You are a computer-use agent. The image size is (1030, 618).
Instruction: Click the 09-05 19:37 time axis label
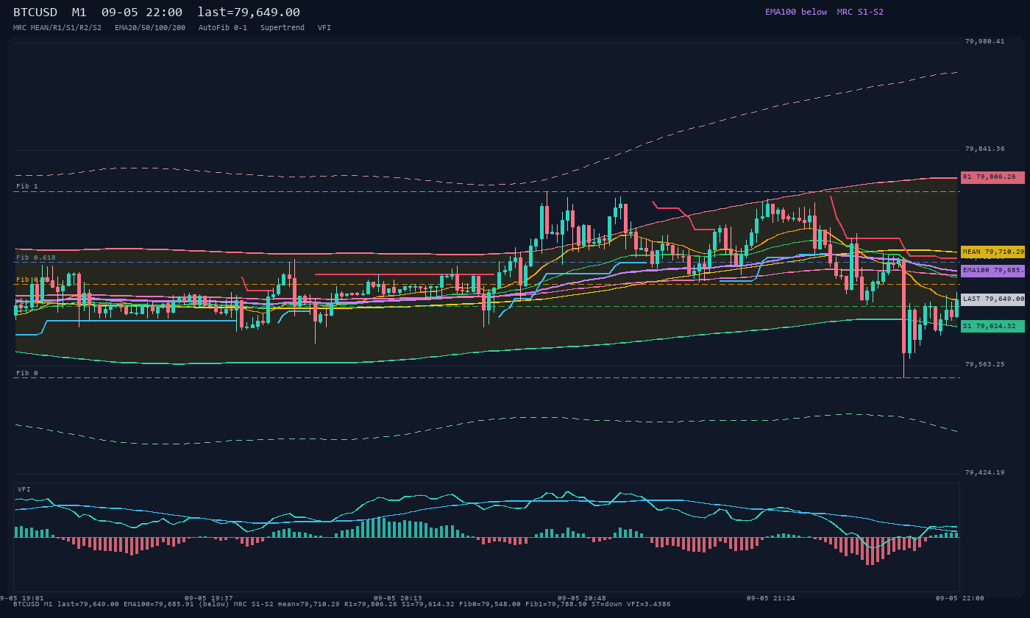(209, 598)
